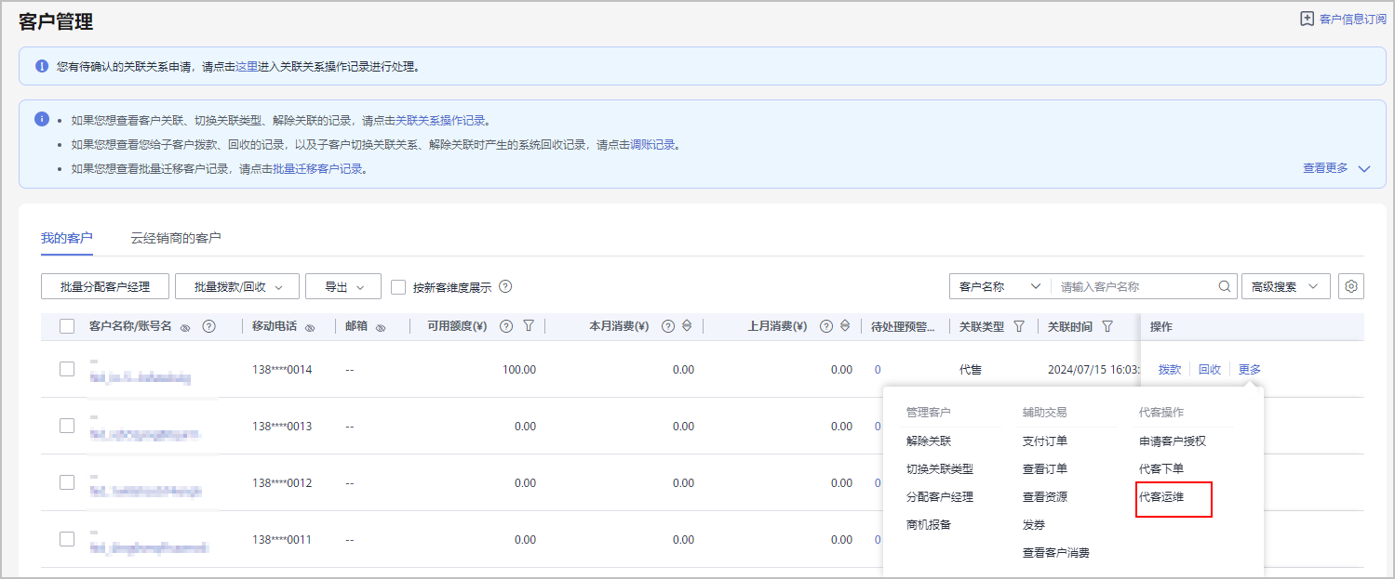Choose 发券 from the menu
1395x579 pixels.
pos(1034,525)
